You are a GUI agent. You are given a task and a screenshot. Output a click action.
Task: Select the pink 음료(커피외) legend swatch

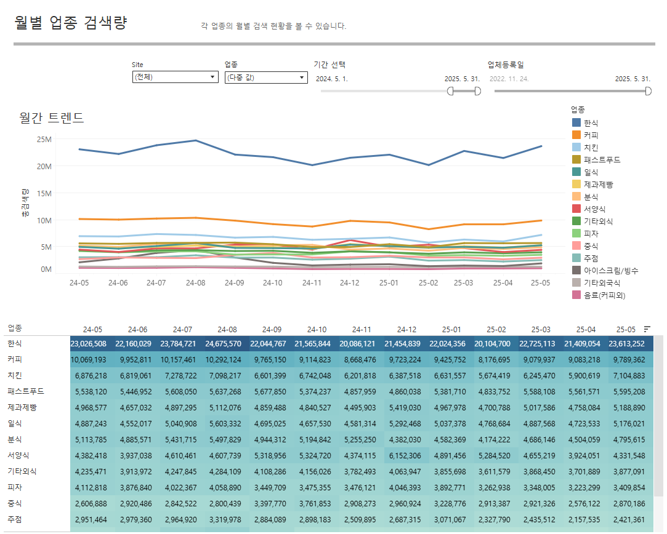576,295
